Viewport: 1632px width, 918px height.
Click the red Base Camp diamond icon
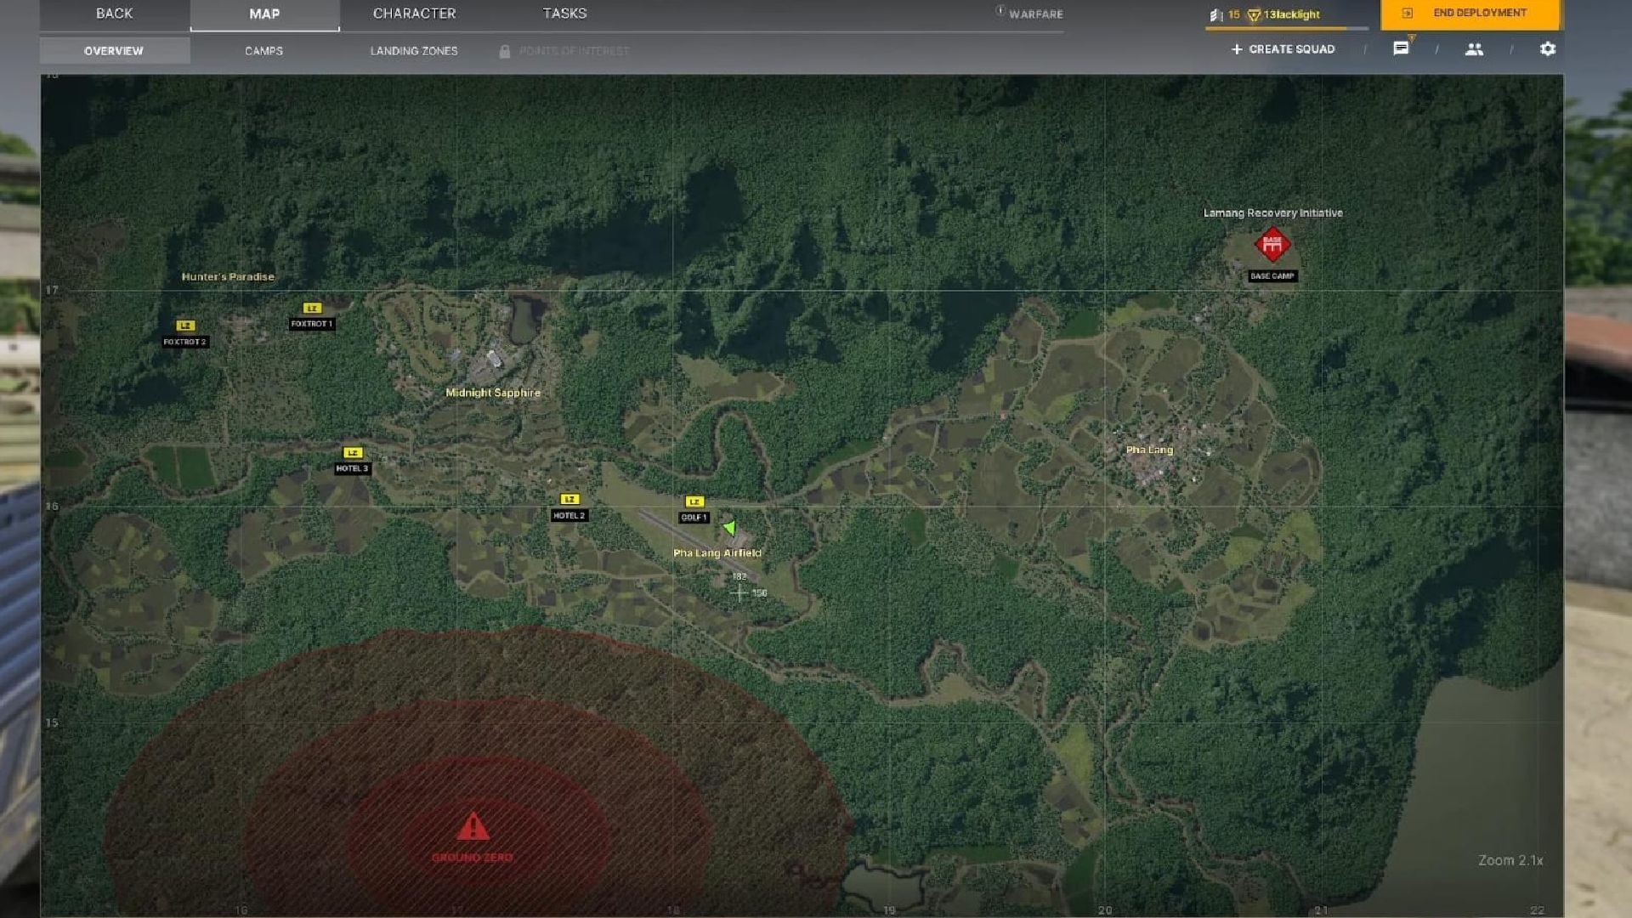tap(1272, 244)
